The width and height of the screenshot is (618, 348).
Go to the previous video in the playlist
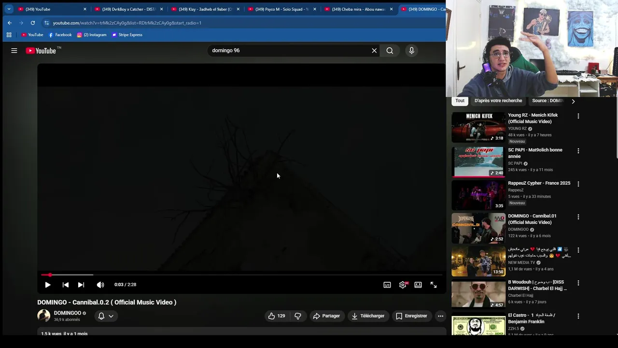pos(66,285)
